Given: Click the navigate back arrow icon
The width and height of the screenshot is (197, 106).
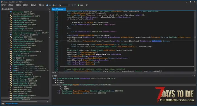Looking at the screenshot, I should point(47,5).
